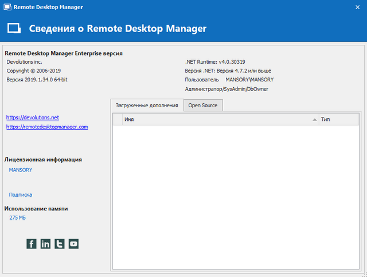Screen dimensions: 367x277
Task: Switch to the Open Source tab
Action: click(203, 106)
